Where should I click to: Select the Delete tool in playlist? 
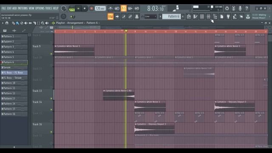click(22, 23)
